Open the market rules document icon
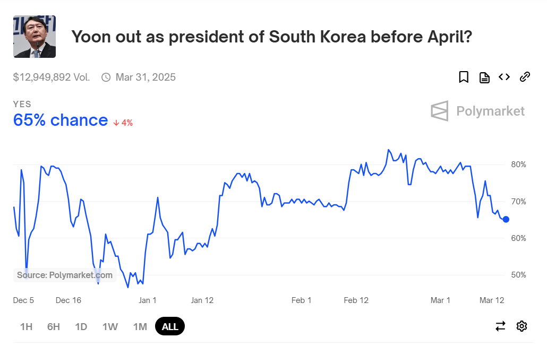This screenshot has height=346, width=547. (484, 77)
